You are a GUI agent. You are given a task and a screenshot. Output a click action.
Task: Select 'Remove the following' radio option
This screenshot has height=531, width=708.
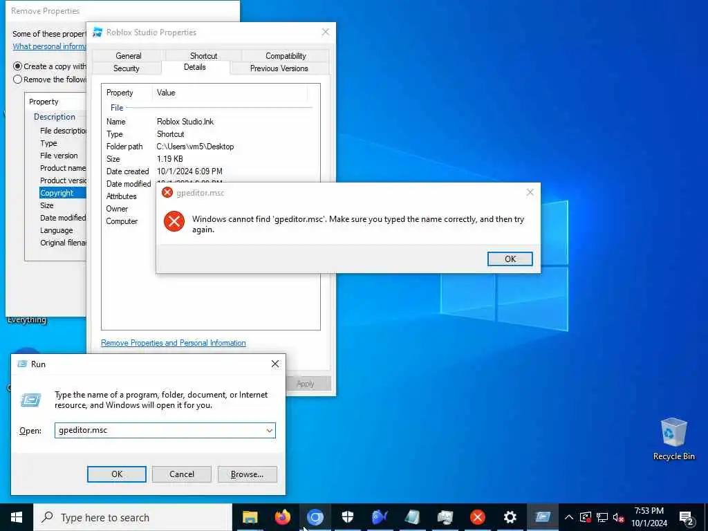coord(17,80)
